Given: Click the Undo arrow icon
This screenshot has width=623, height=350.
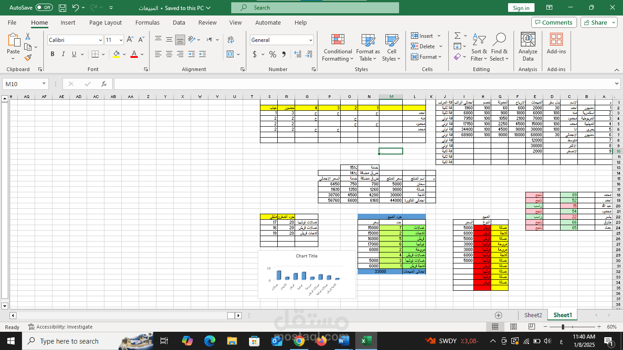Looking at the screenshot, I should click(76, 8).
